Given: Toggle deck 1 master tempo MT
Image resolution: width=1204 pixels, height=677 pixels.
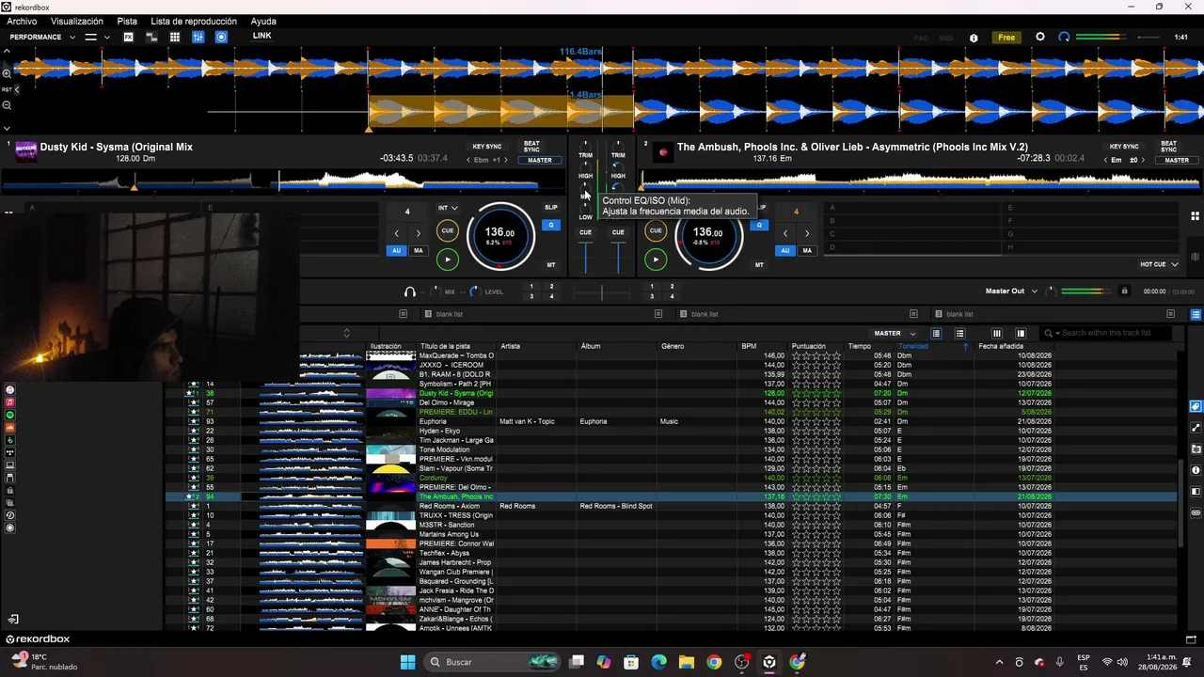Looking at the screenshot, I should pyautogui.click(x=551, y=265).
